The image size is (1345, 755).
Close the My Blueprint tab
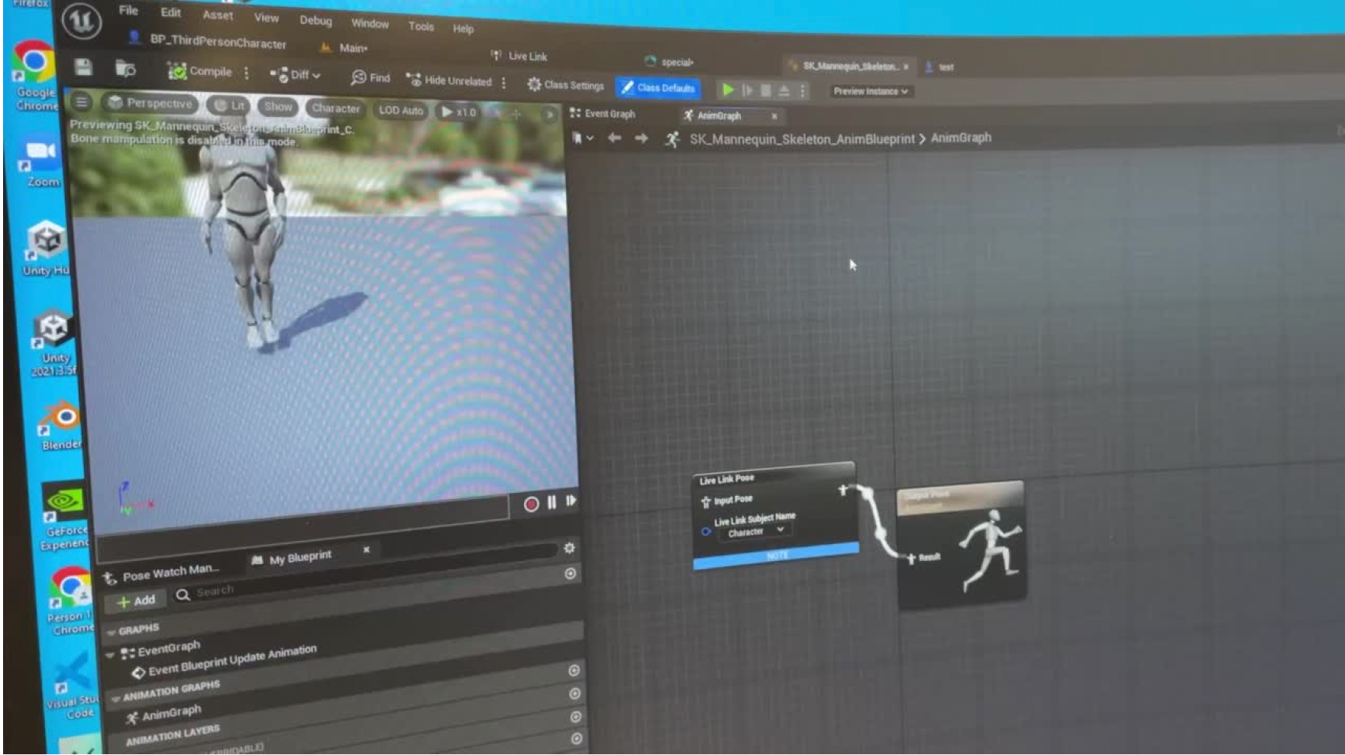366,549
